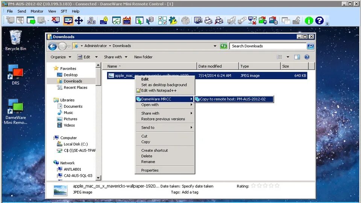The image size is (361, 203).
Task: Choose Properties in the context menu
Action: pos(165,170)
